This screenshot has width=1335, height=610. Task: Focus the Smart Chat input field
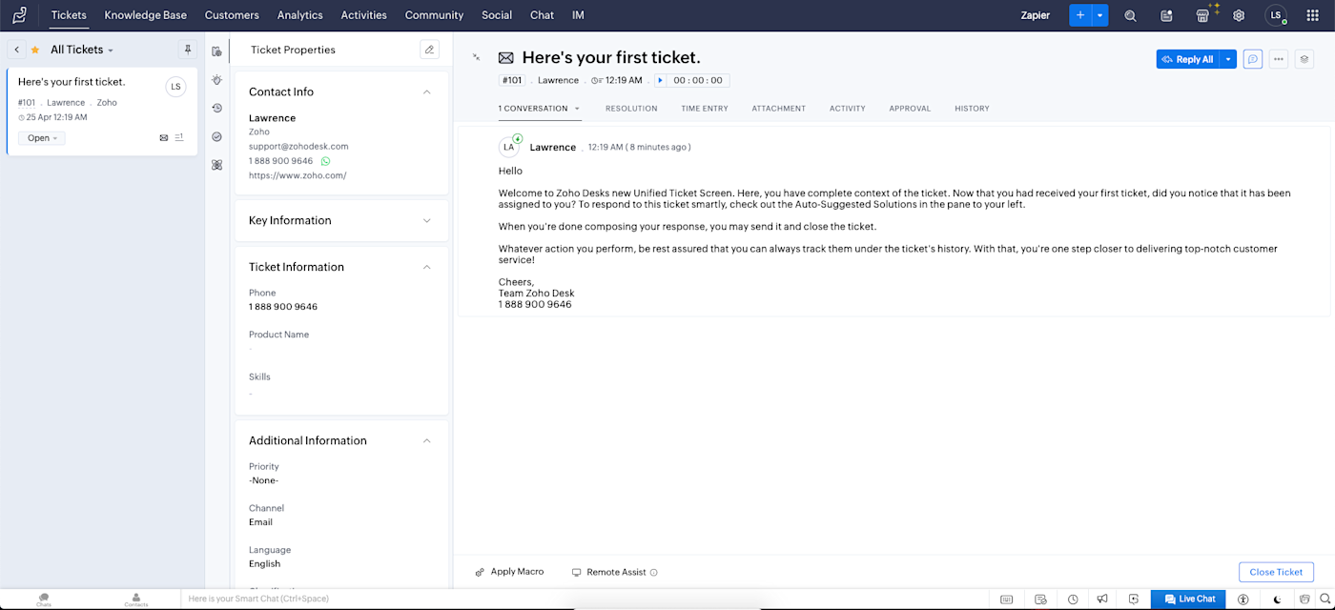coord(586,599)
